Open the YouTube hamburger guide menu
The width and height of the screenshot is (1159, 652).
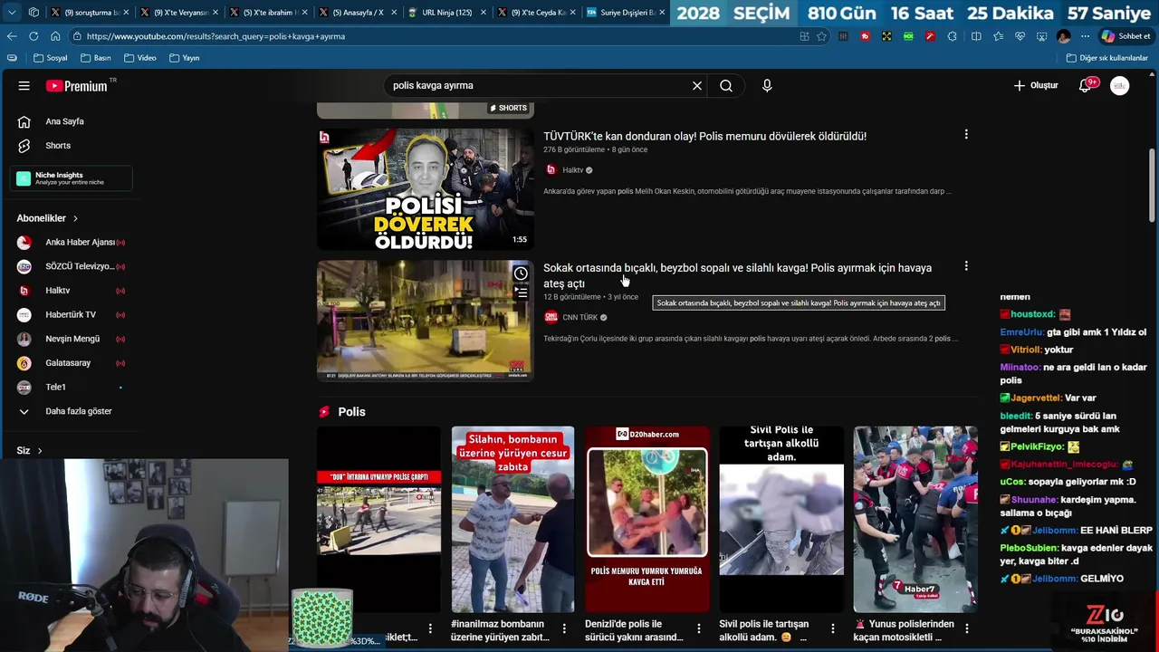tap(24, 86)
